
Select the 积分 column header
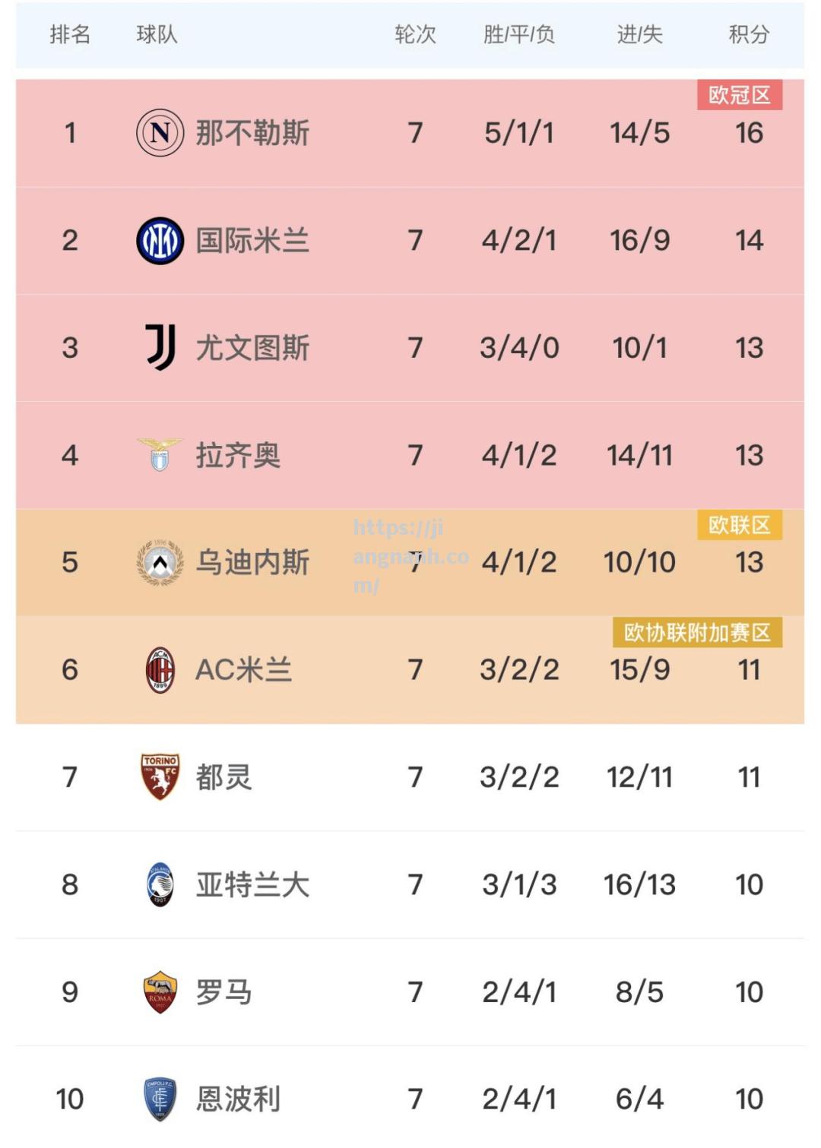click(x=750, y=35)
